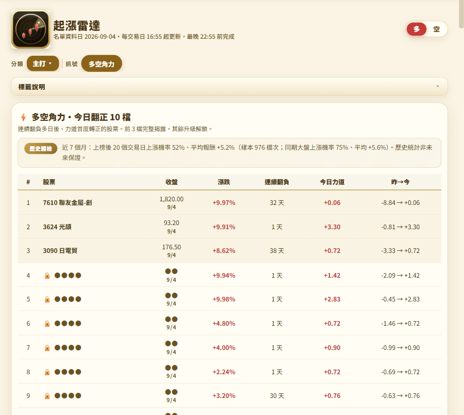Click the +9.97% change value
This screenshot has width=464, height=415.
[x=224, y=203]
